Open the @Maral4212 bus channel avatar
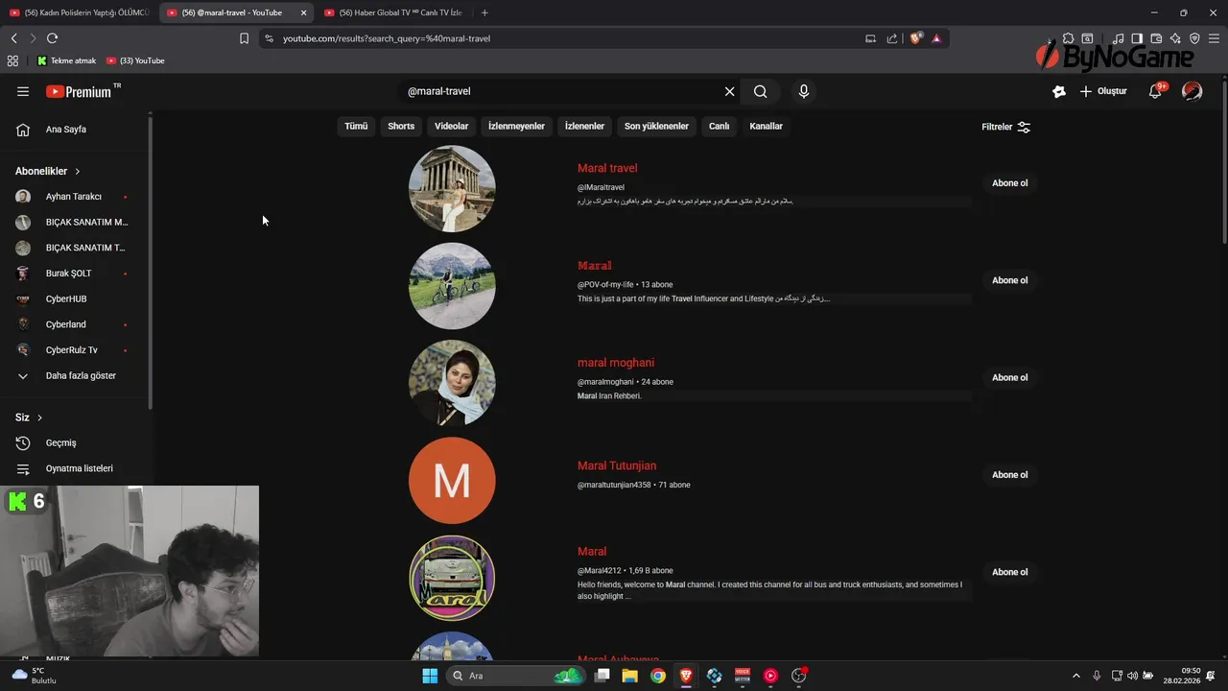The width and height of the screenshot is (1228, 691). pos(452,578)
